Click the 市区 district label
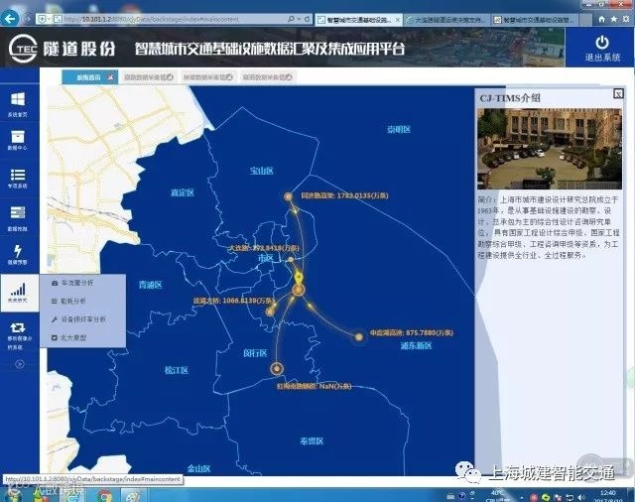 pos(266,258)
